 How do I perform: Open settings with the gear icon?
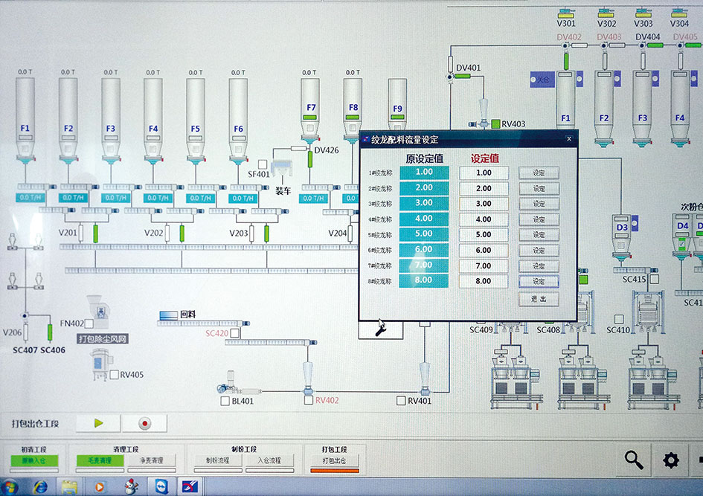pyautogui.click(x=671, y=460)
